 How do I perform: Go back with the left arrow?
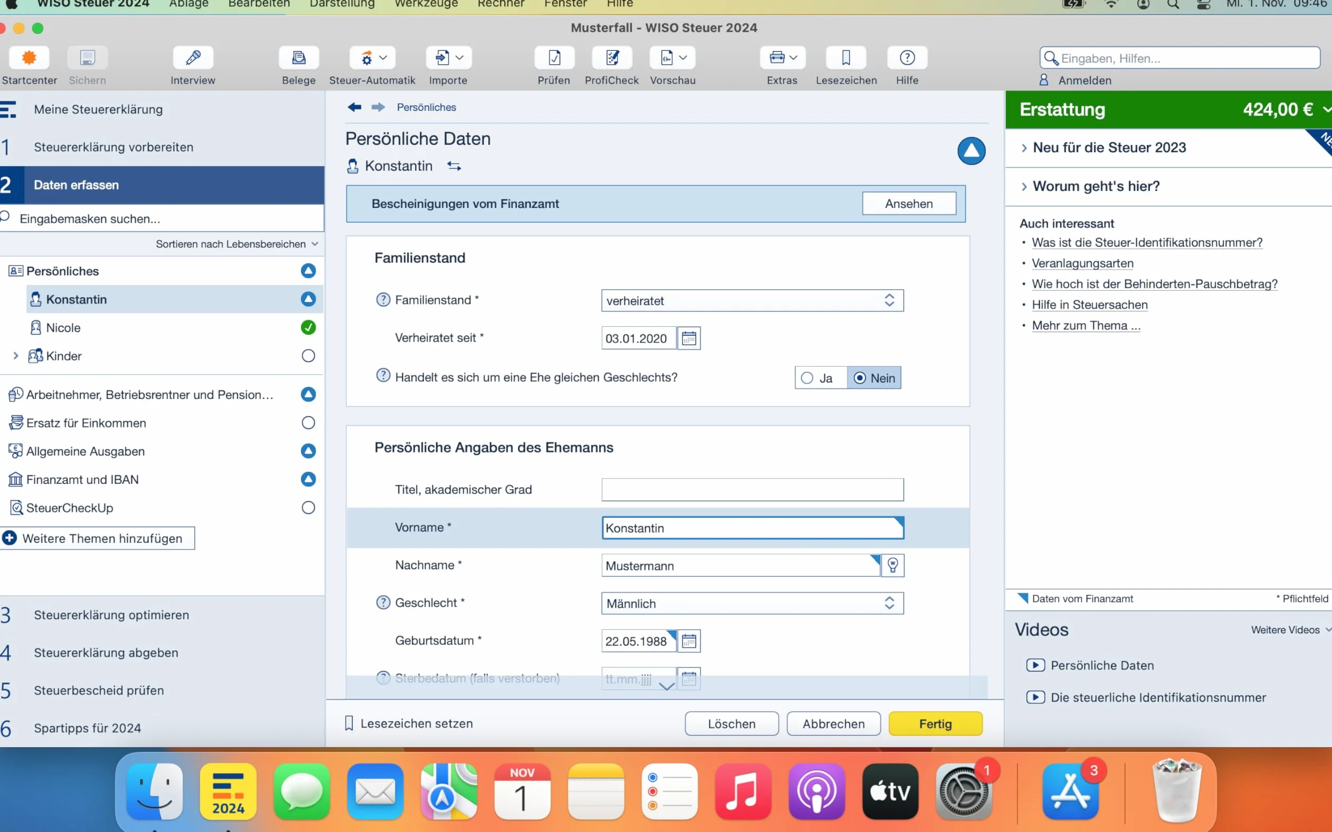point(354,107)
